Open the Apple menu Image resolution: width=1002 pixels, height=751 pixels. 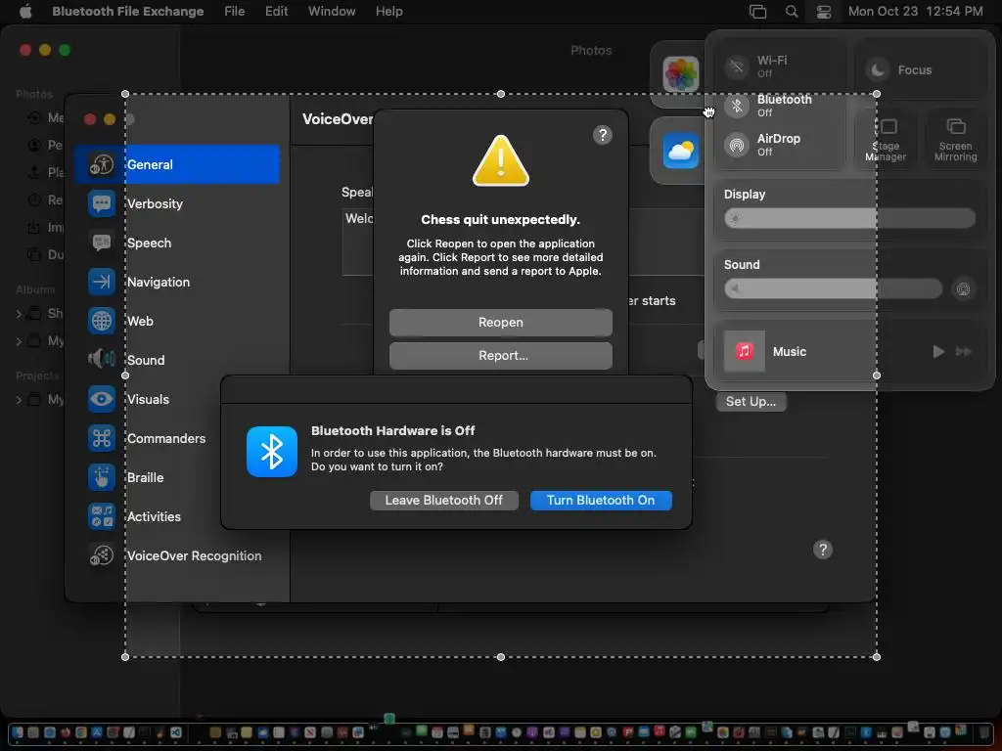[x=25, y=12]
